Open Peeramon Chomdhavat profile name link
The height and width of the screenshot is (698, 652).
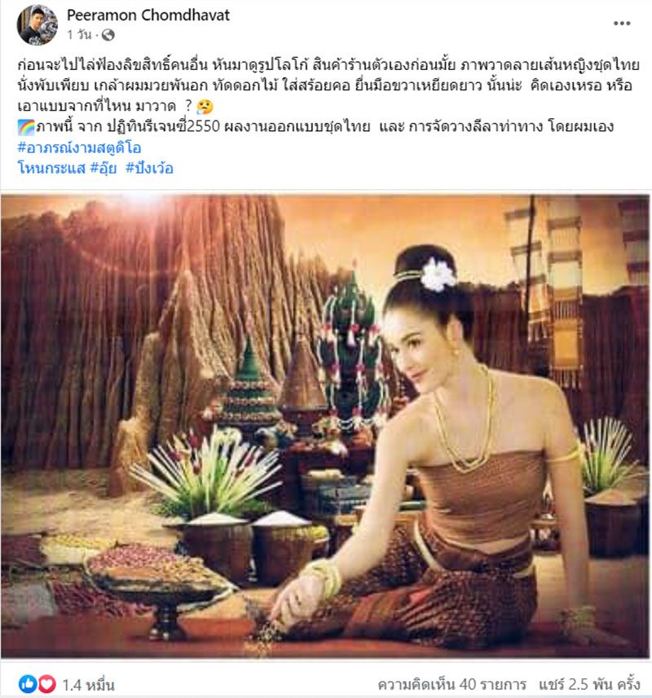point(148,15)
